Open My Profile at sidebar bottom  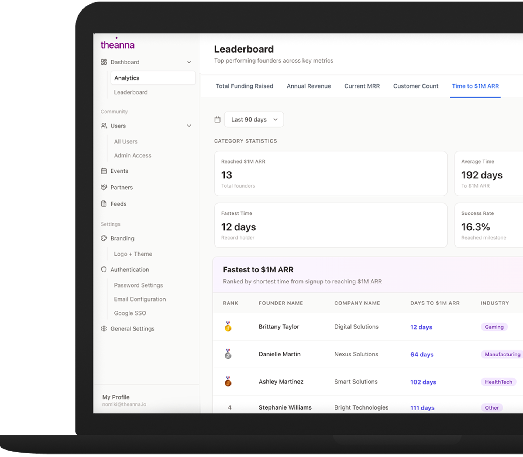tap(116, 397)
